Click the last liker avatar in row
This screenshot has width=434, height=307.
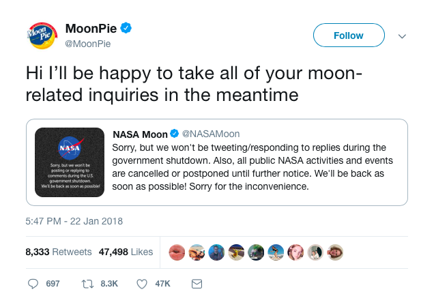click(335, 252)
